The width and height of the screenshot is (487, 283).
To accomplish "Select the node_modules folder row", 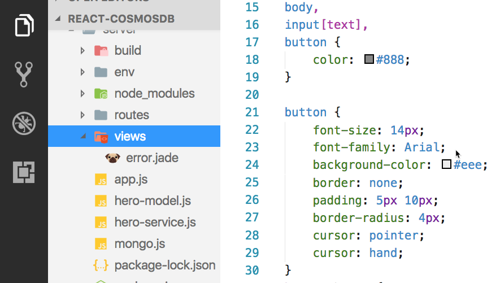I will click(x=134, y=94).
